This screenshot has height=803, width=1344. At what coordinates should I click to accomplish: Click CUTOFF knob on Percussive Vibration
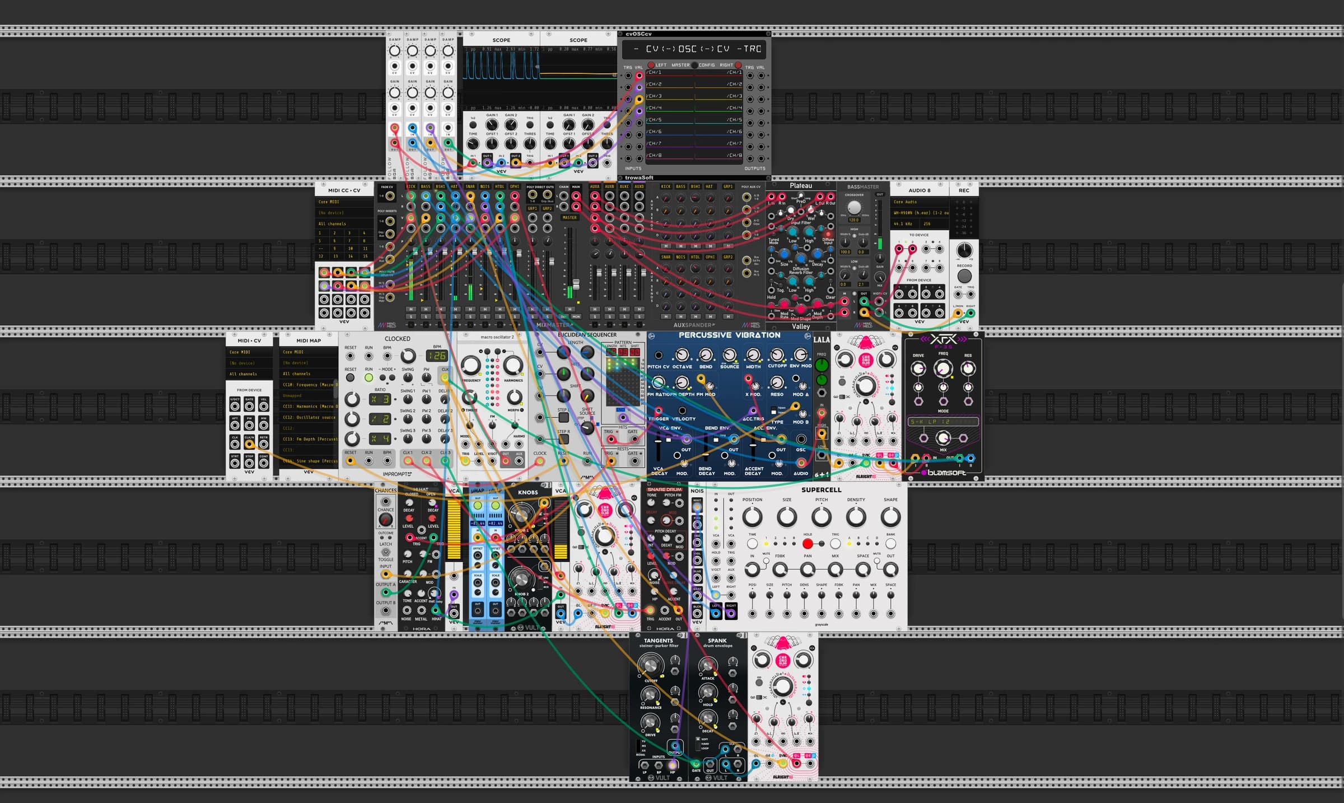point(777,355)
